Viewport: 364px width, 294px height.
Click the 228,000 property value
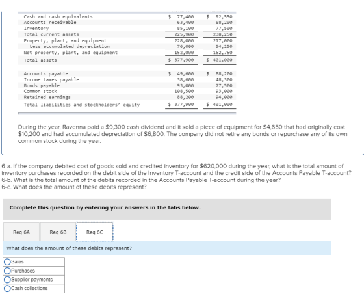[184, 40]
